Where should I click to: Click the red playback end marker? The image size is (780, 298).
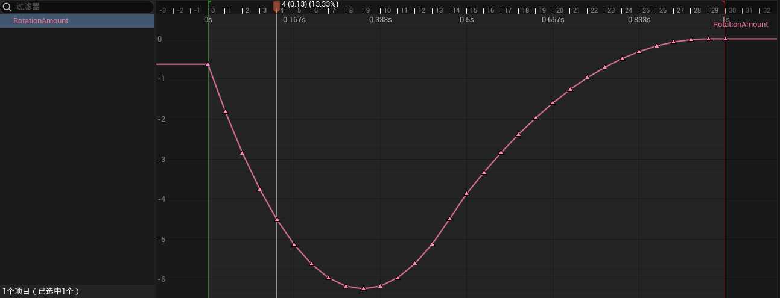point(723,2)
